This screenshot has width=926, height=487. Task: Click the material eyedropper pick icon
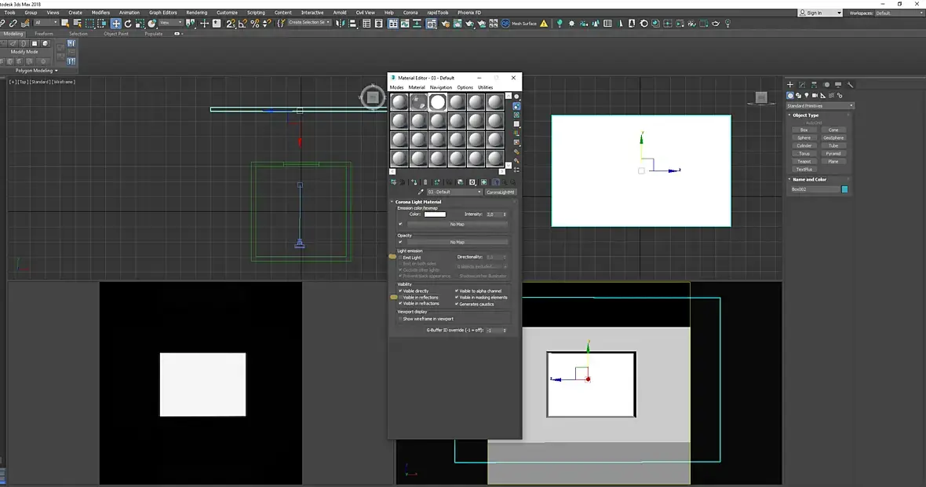pos(421,192)
